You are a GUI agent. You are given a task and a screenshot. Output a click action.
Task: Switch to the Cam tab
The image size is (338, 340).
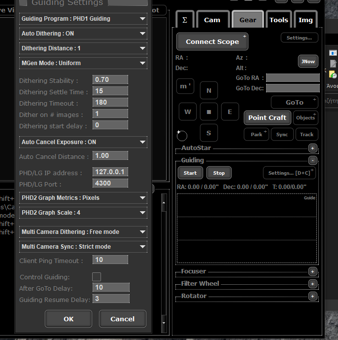[212, 20]
